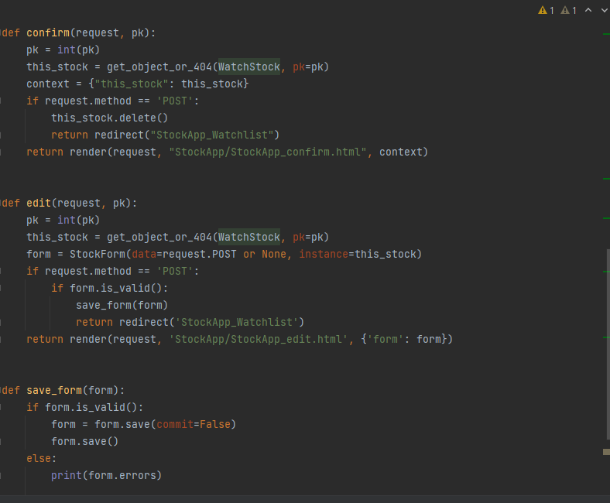Click get_object_or_404 in edit function

[159, 237]
